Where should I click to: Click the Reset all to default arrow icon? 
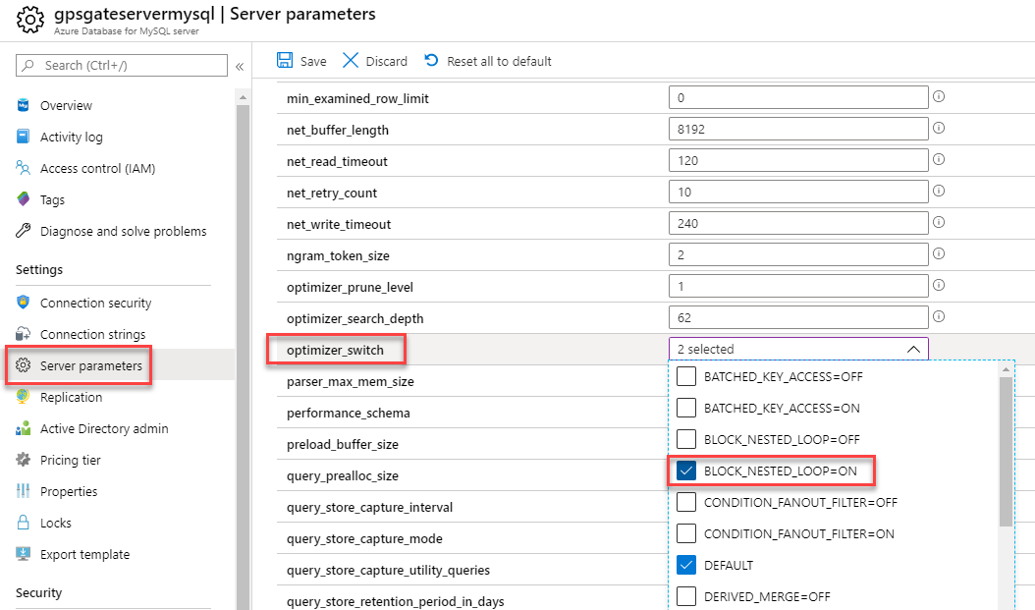coord(432,60)
